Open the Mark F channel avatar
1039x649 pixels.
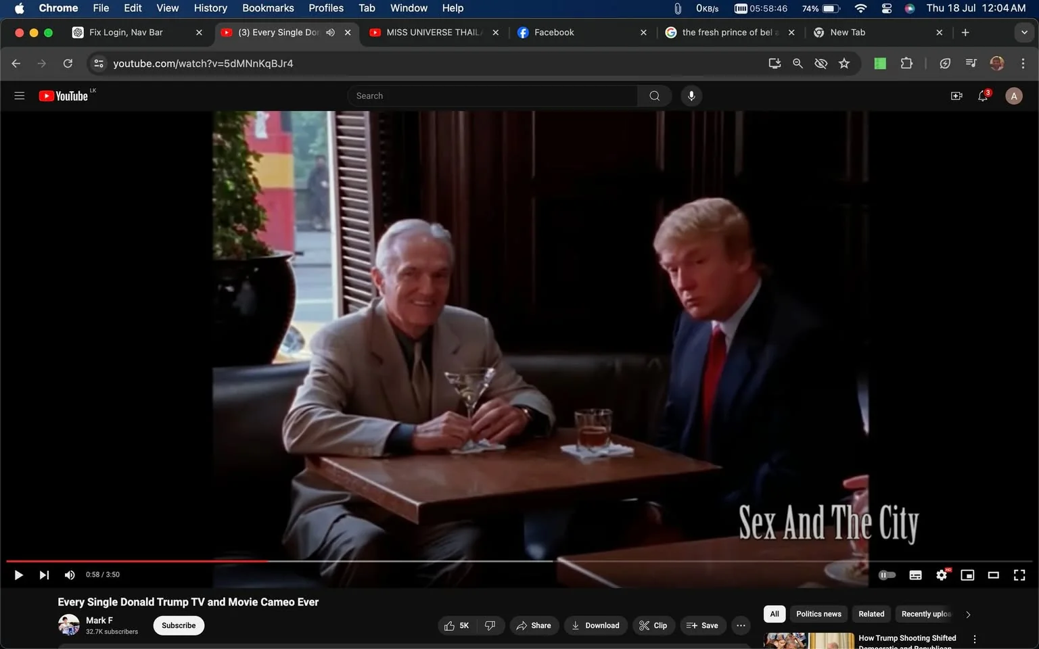69,625
